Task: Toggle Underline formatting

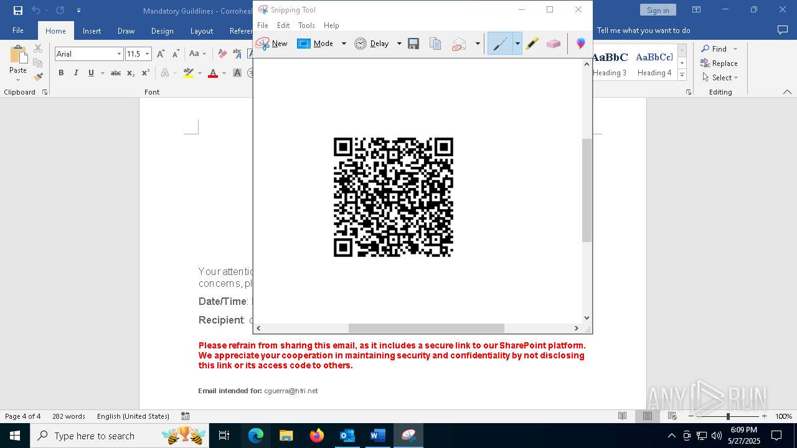Action: click(x=91, y=73)
